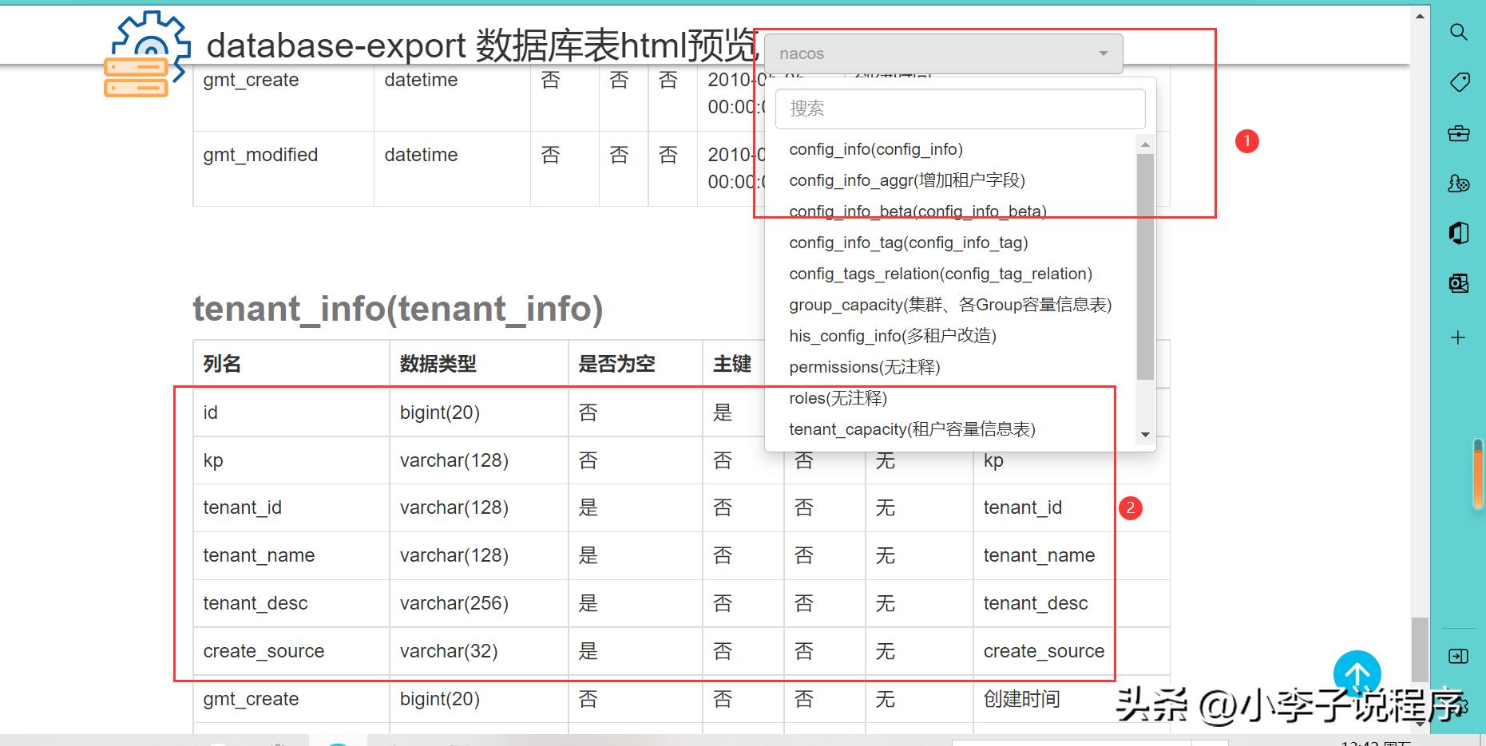Click the 搜索 search input box
This screenshot has height=746, width=1486.
960,109
